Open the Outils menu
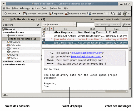Viewport: 134px width, 111px height. click(x=44, y=8)
